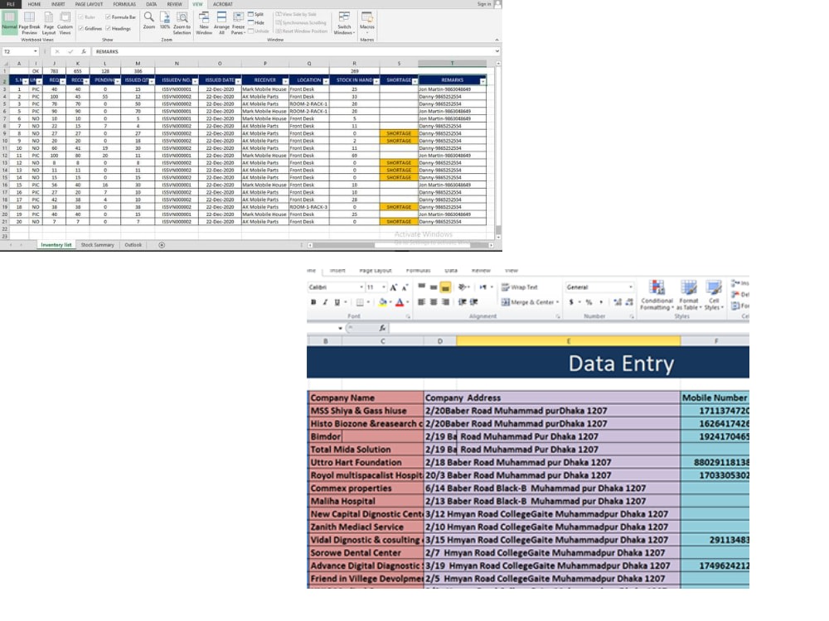Click the formula bar showing REMARKS
This screenshot has width=829, height=621.
click(x=293, y=51)
